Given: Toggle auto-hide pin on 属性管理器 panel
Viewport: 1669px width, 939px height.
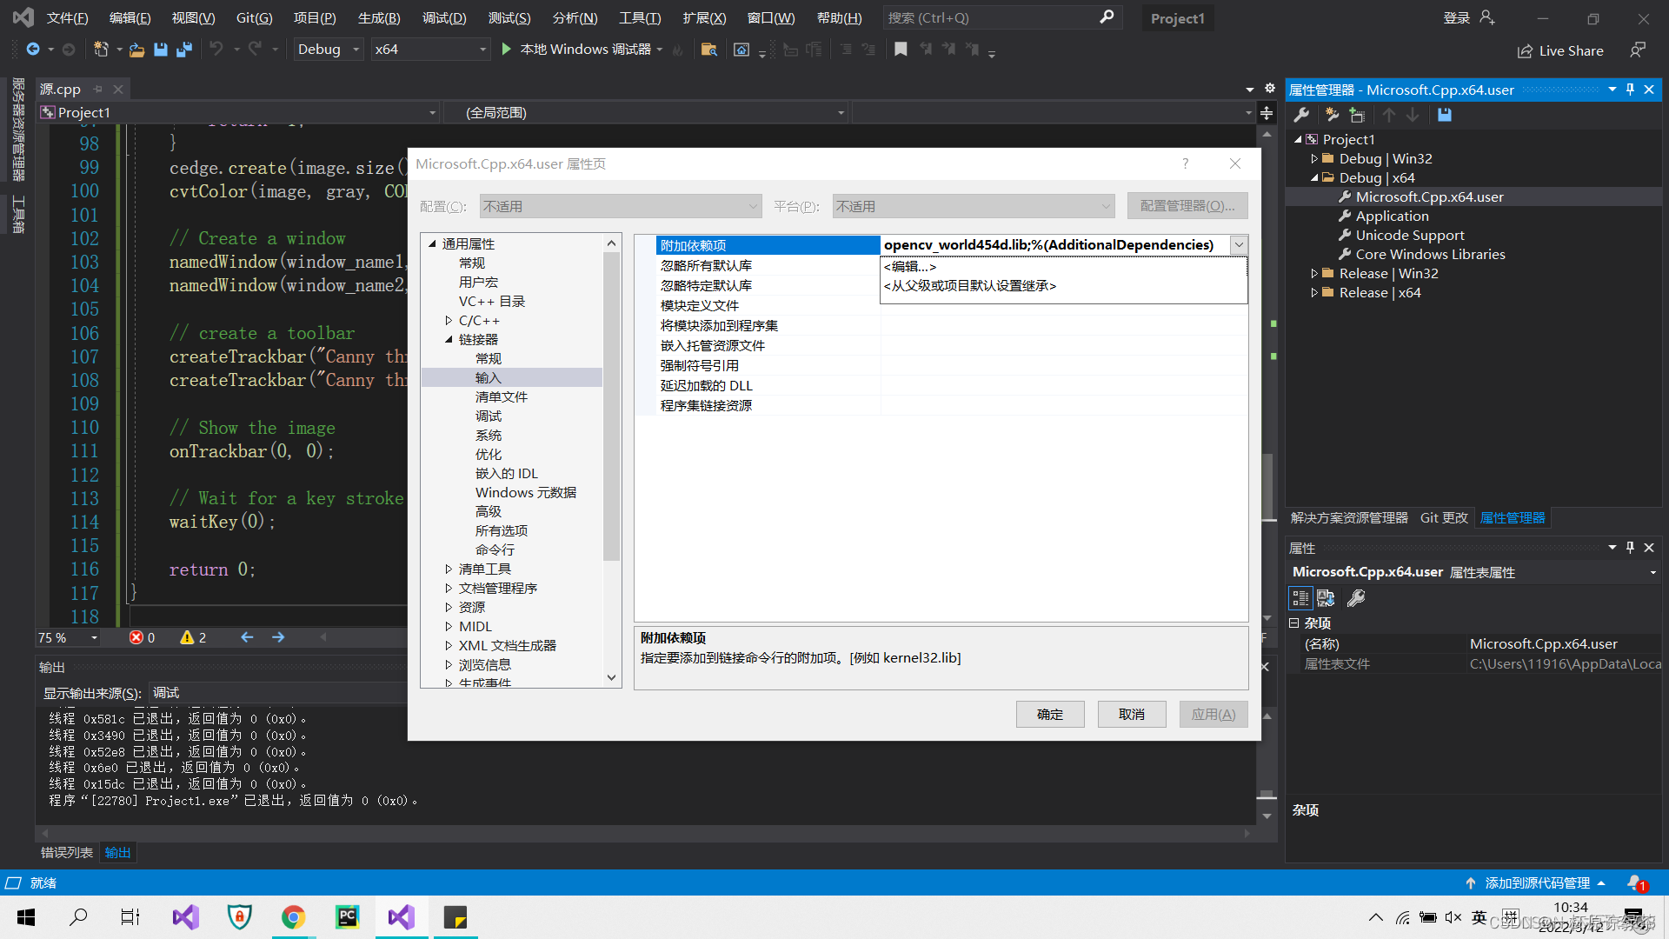Looking at the screenshot, I should point(1629,89).
